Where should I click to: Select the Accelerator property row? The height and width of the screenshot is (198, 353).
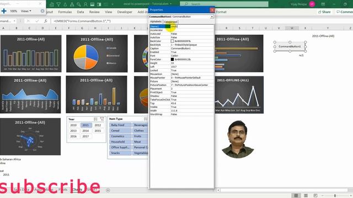[x=181, y=30]
